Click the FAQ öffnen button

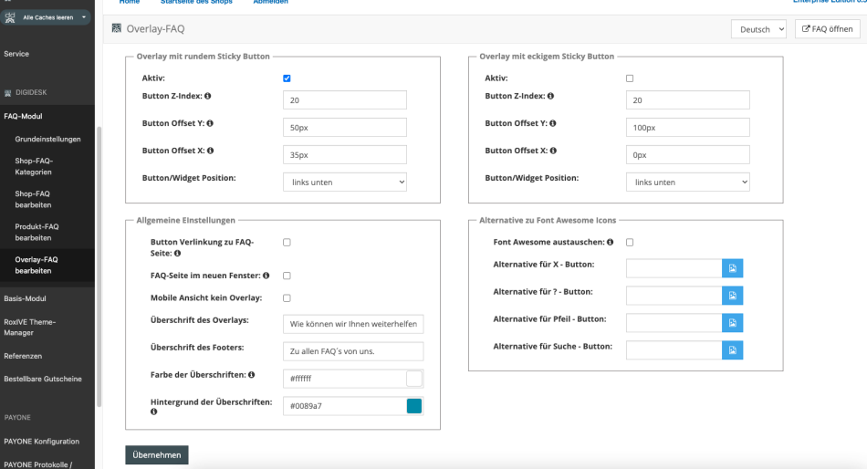pos(827,29)
